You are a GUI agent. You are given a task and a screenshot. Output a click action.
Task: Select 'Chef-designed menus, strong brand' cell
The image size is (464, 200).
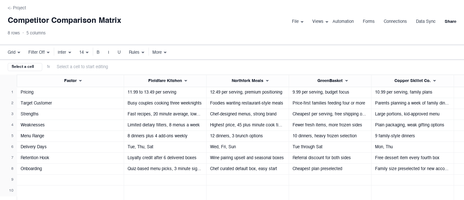(x=247, y=114)
